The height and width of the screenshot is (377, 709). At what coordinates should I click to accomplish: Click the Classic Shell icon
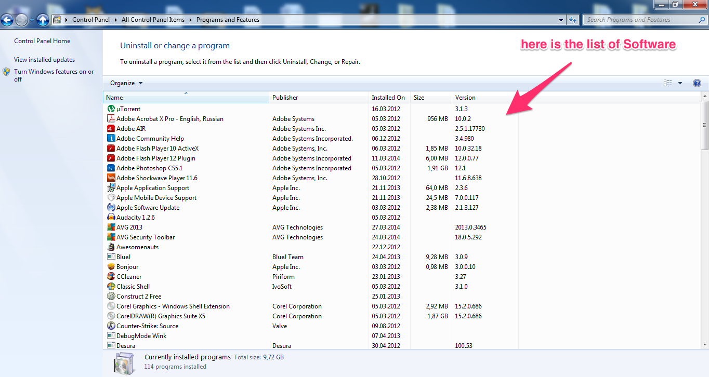coord(111,287)
